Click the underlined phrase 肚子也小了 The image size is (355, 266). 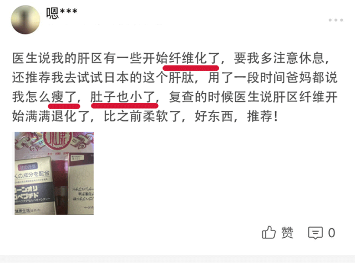123,97
